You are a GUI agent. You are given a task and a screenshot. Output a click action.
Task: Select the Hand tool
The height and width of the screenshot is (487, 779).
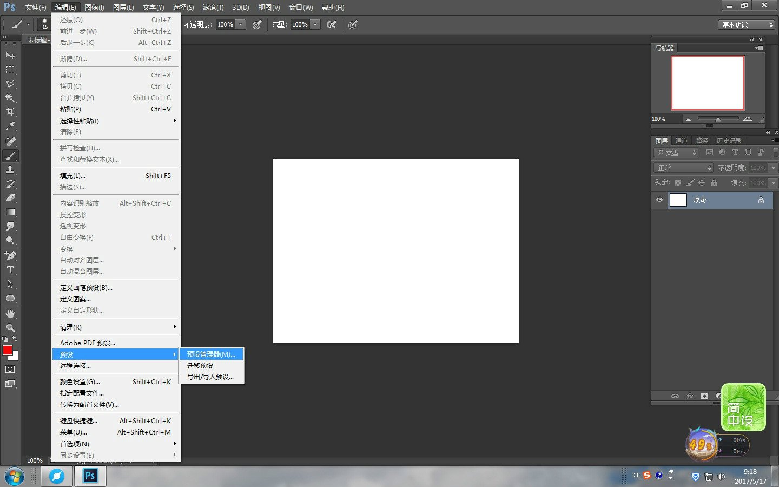[10, 313]
